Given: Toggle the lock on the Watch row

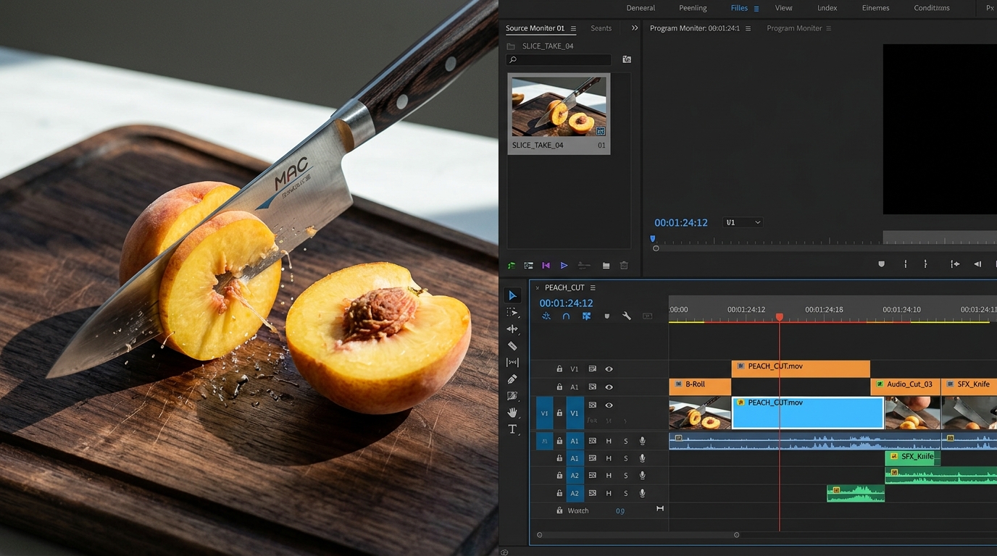Looking at the screenshot, I should tap(559, 510).
